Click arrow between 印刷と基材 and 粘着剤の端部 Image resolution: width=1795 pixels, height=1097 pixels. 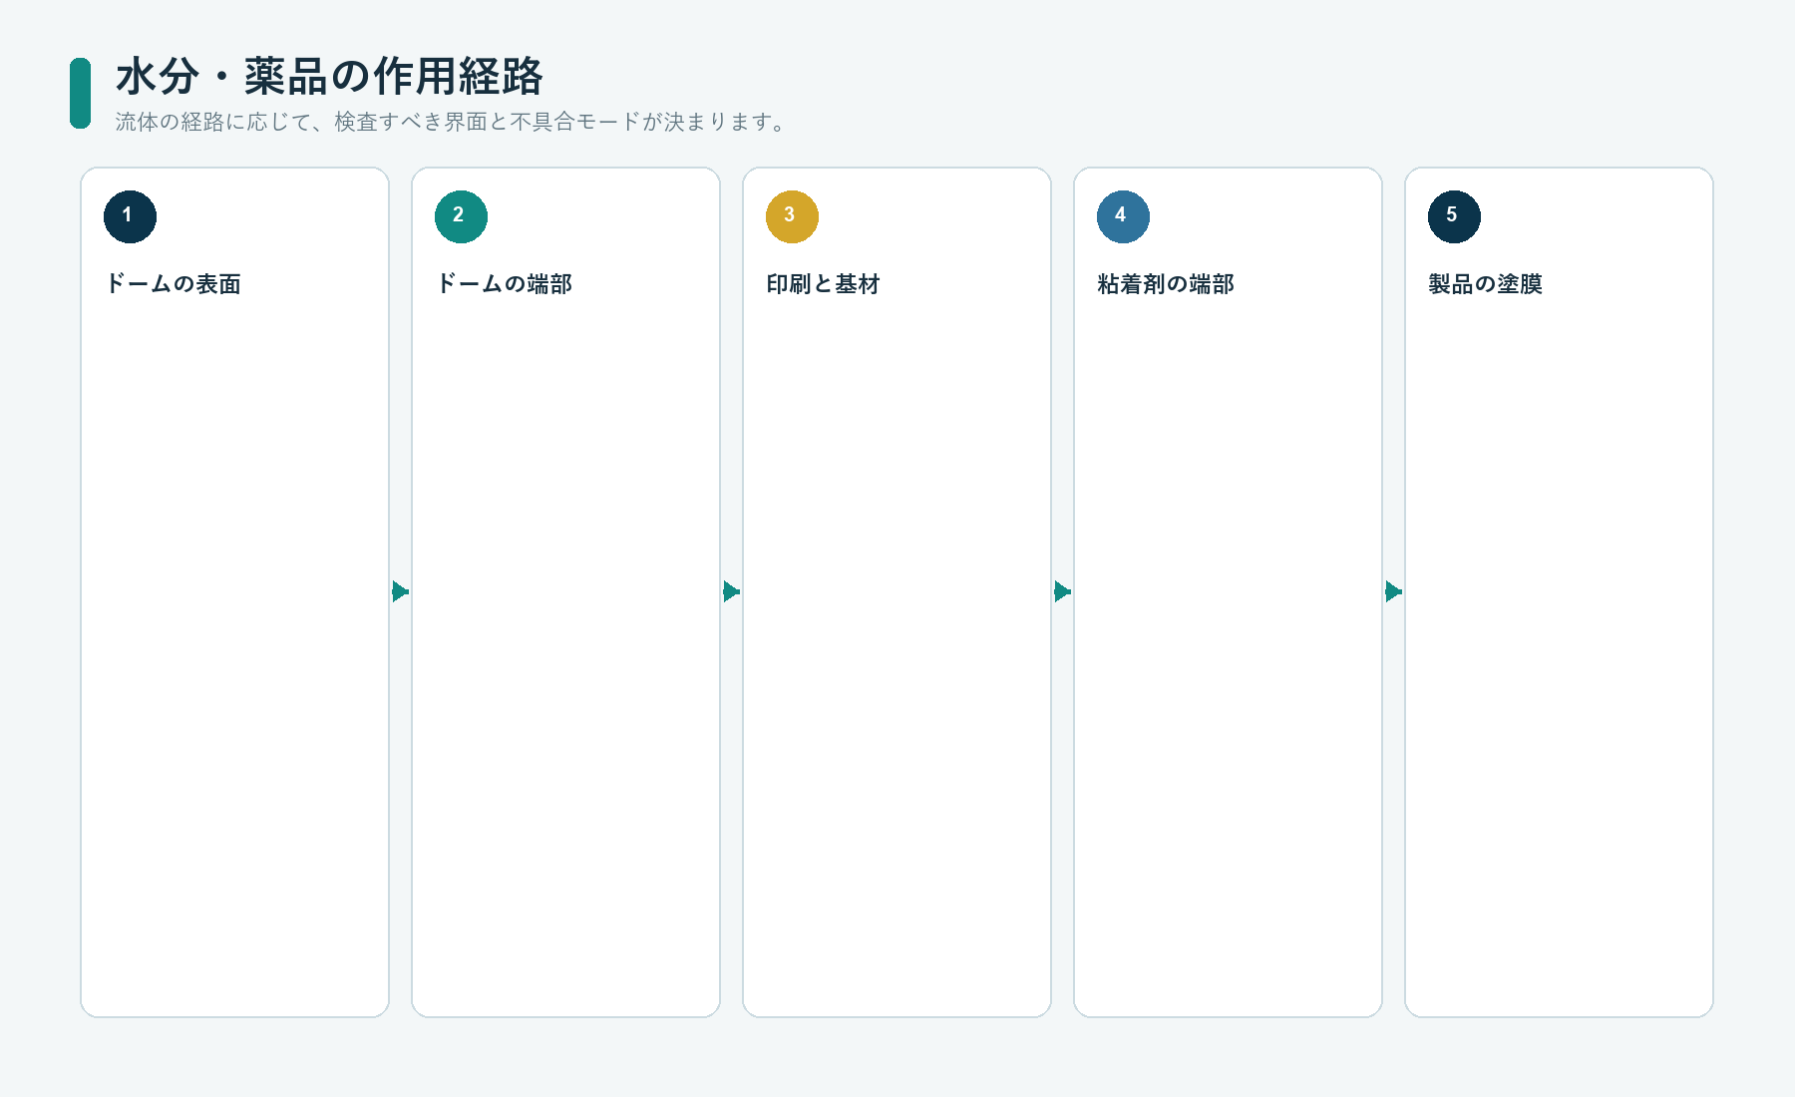pos(1062,591)
